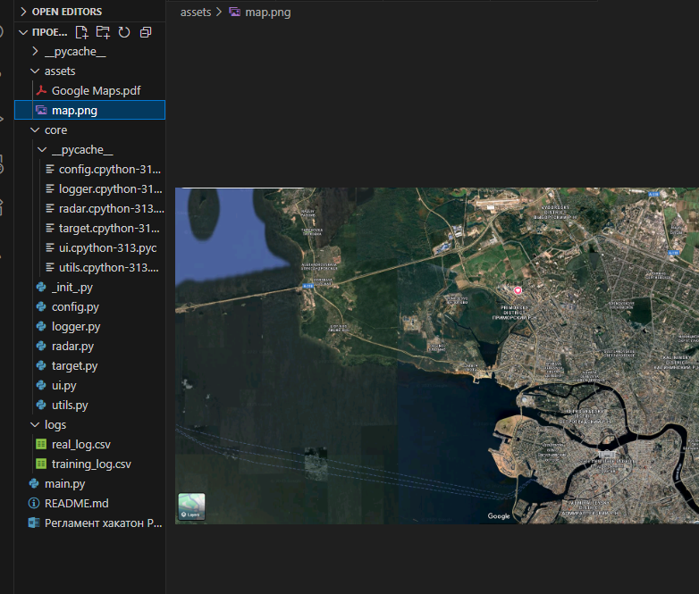The height and width of the screenshot is (594, 699).
Task: Click the New File icon in explorer header
Action: click(x=81, y=32)
